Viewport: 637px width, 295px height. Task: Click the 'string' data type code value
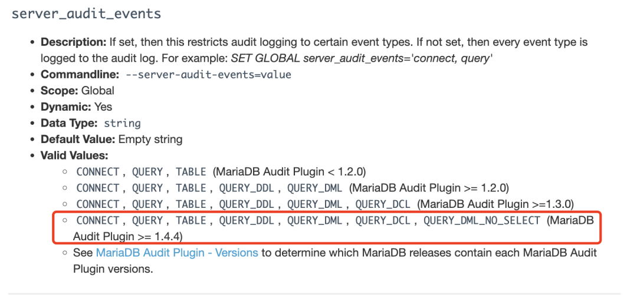click(x=122, y=123)
